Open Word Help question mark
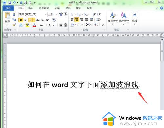164x128 pixels. pos(162,8)
